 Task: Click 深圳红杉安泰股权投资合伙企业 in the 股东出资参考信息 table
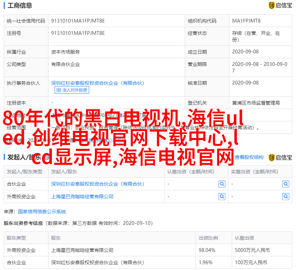98,262
